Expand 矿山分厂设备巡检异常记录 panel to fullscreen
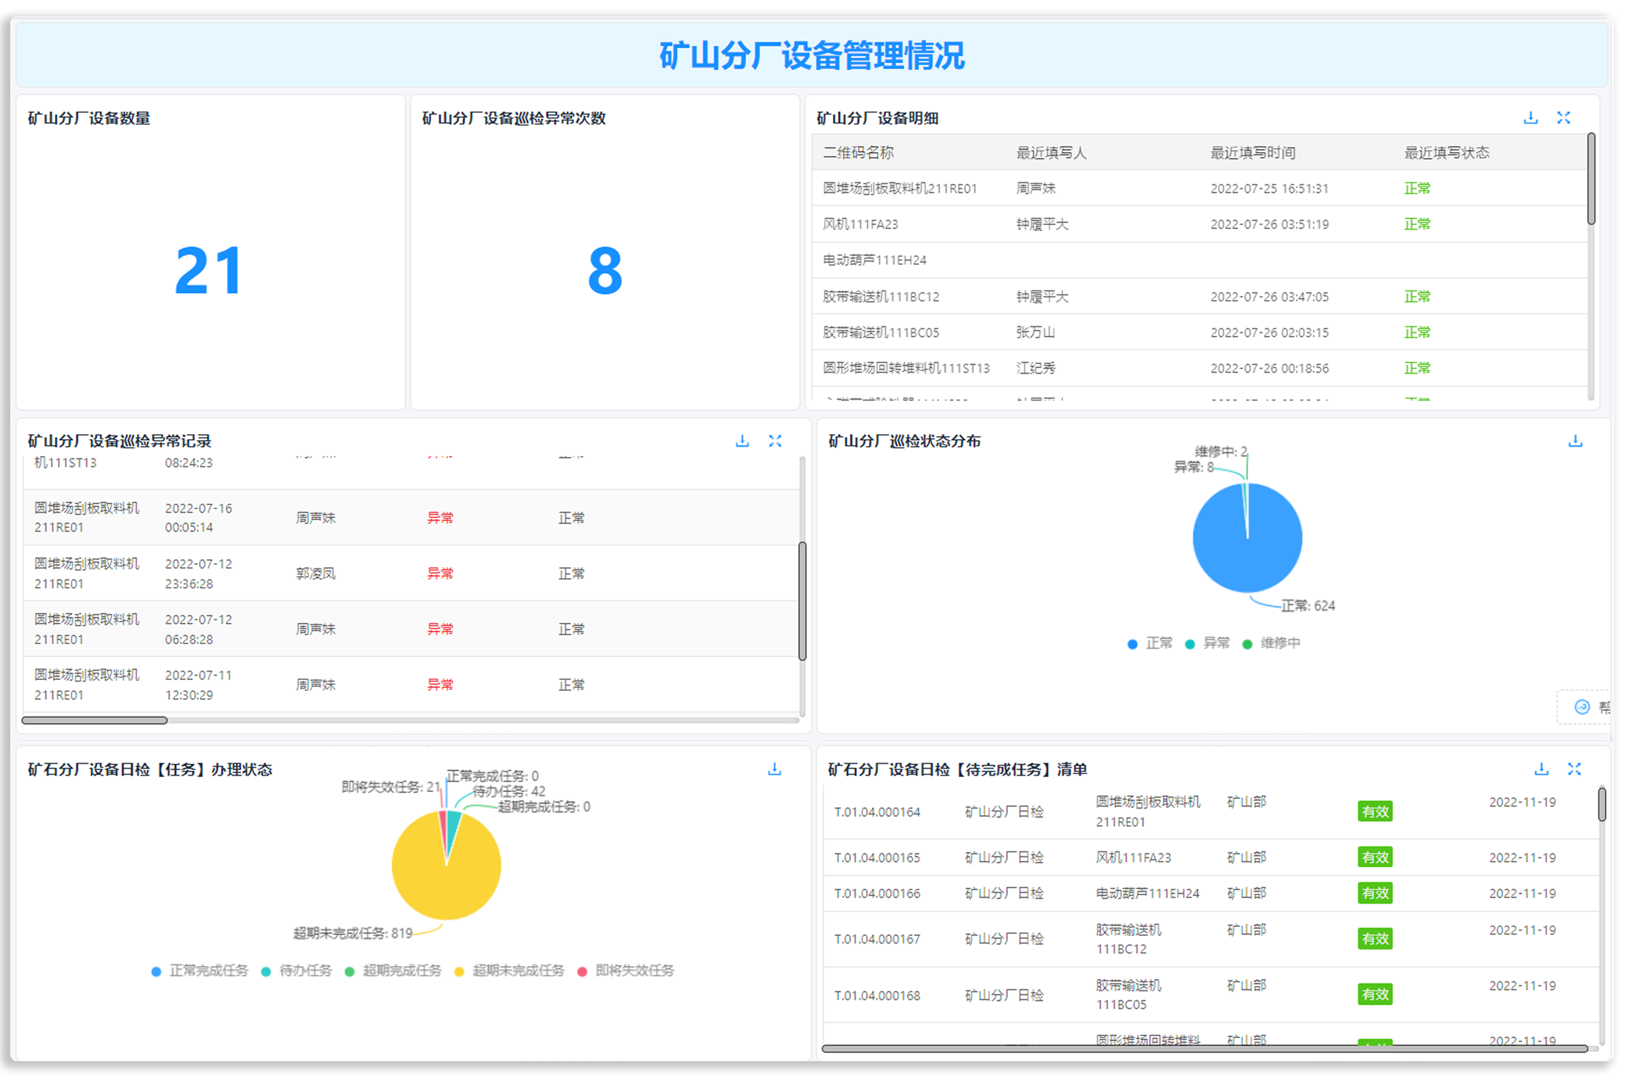Viewport: 1640px width, 1088px height. pyautogui.click(x=775, y=440)
